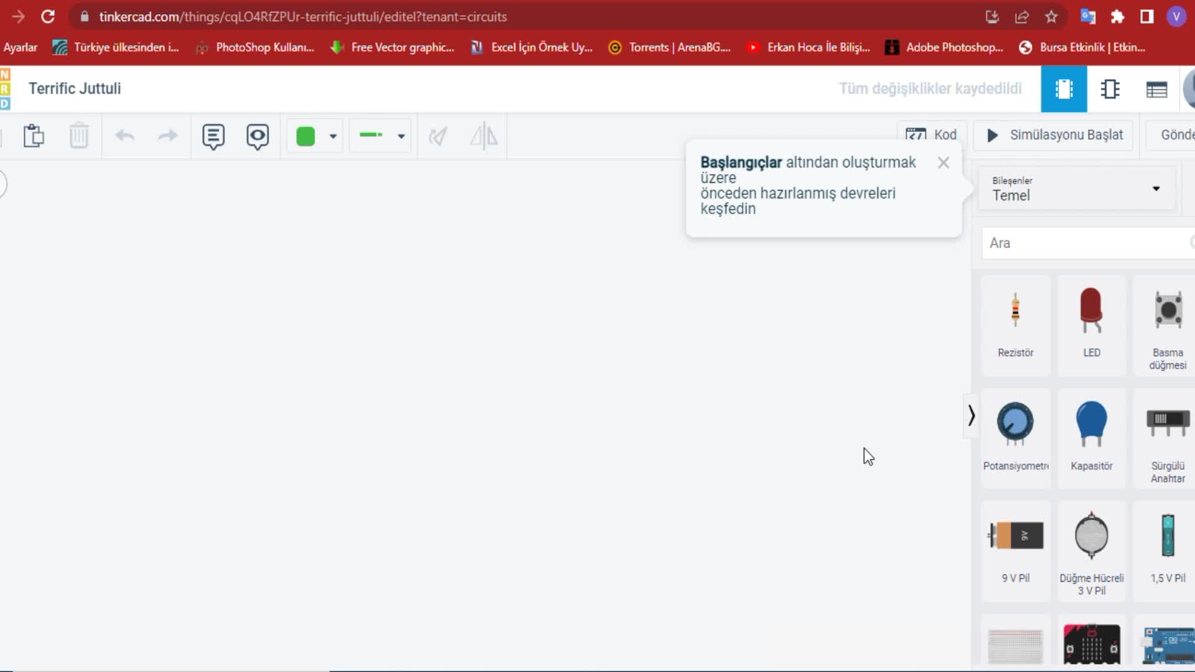
Task: Select the green wire color swatch
Action: pyautogui.click(x=306, y=136)
